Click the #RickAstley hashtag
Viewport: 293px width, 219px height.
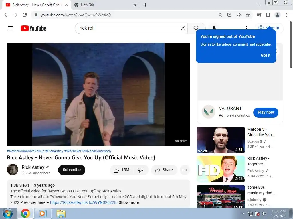[x=54, y=151]
